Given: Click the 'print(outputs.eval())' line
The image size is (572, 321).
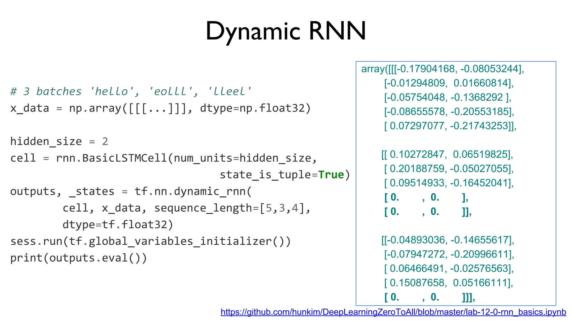Looking at the screenshot, I should [x=78, y=258].
